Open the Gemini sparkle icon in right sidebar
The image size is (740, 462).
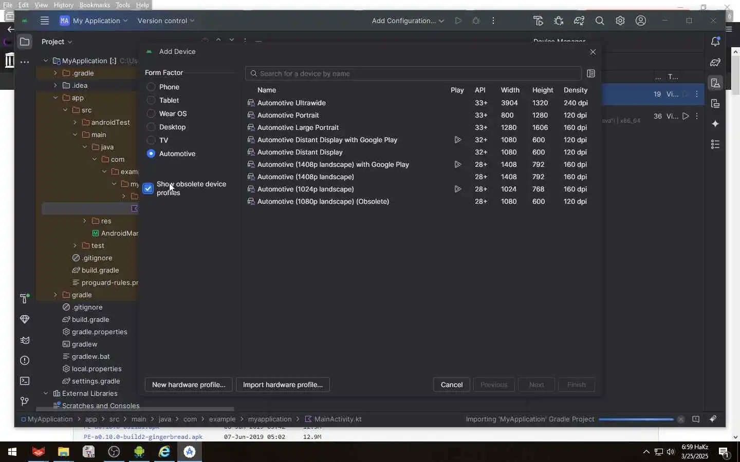pyautogui.click(x=715, y=124)
